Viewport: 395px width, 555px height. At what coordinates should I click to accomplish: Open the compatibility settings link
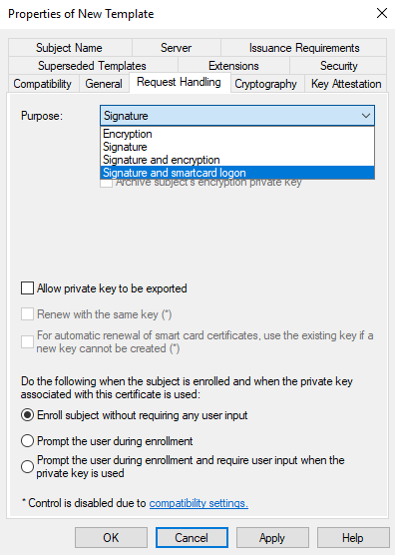[198, 503]
